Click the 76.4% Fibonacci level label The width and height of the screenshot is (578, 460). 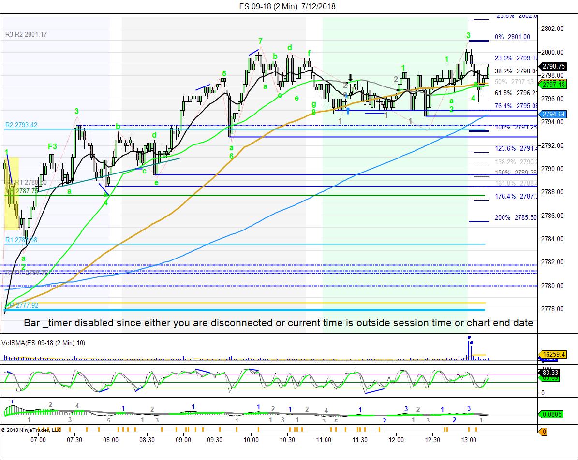pyautogui.click(x=516, y=106)
